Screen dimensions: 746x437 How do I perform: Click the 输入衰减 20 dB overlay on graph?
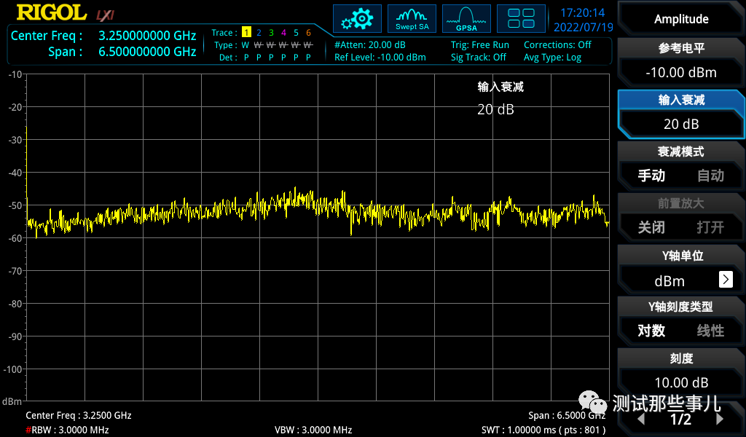[x=500, y=98]
